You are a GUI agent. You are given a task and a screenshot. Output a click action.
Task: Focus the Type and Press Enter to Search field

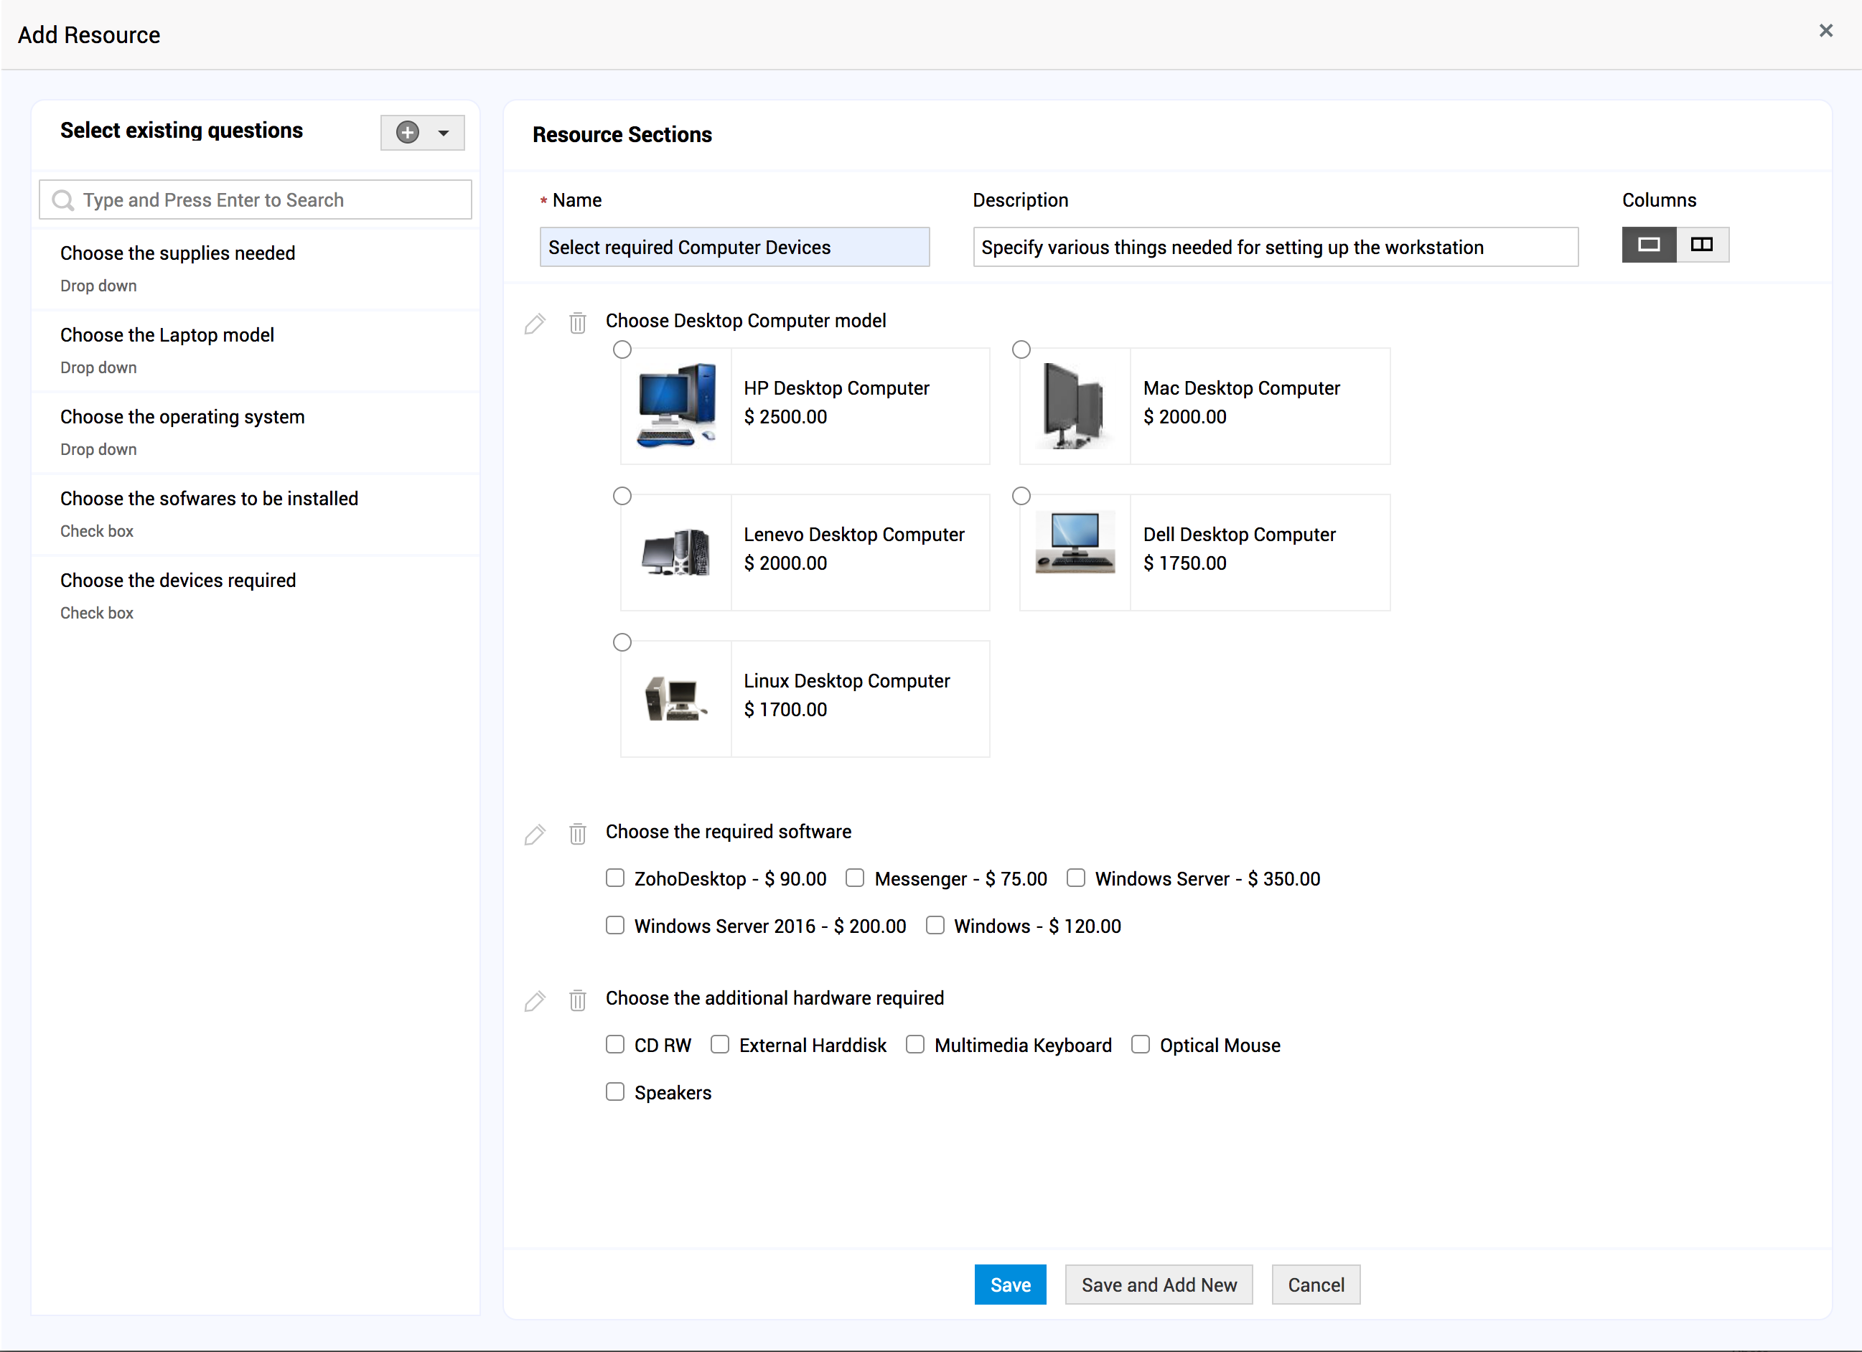click(x=256, y=199)
